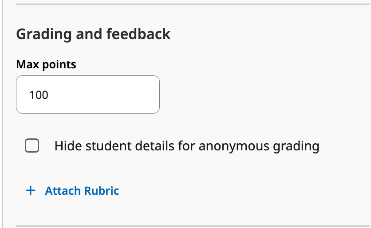Click the 100 value in Max points
The image size is (371, 228).
39,95
